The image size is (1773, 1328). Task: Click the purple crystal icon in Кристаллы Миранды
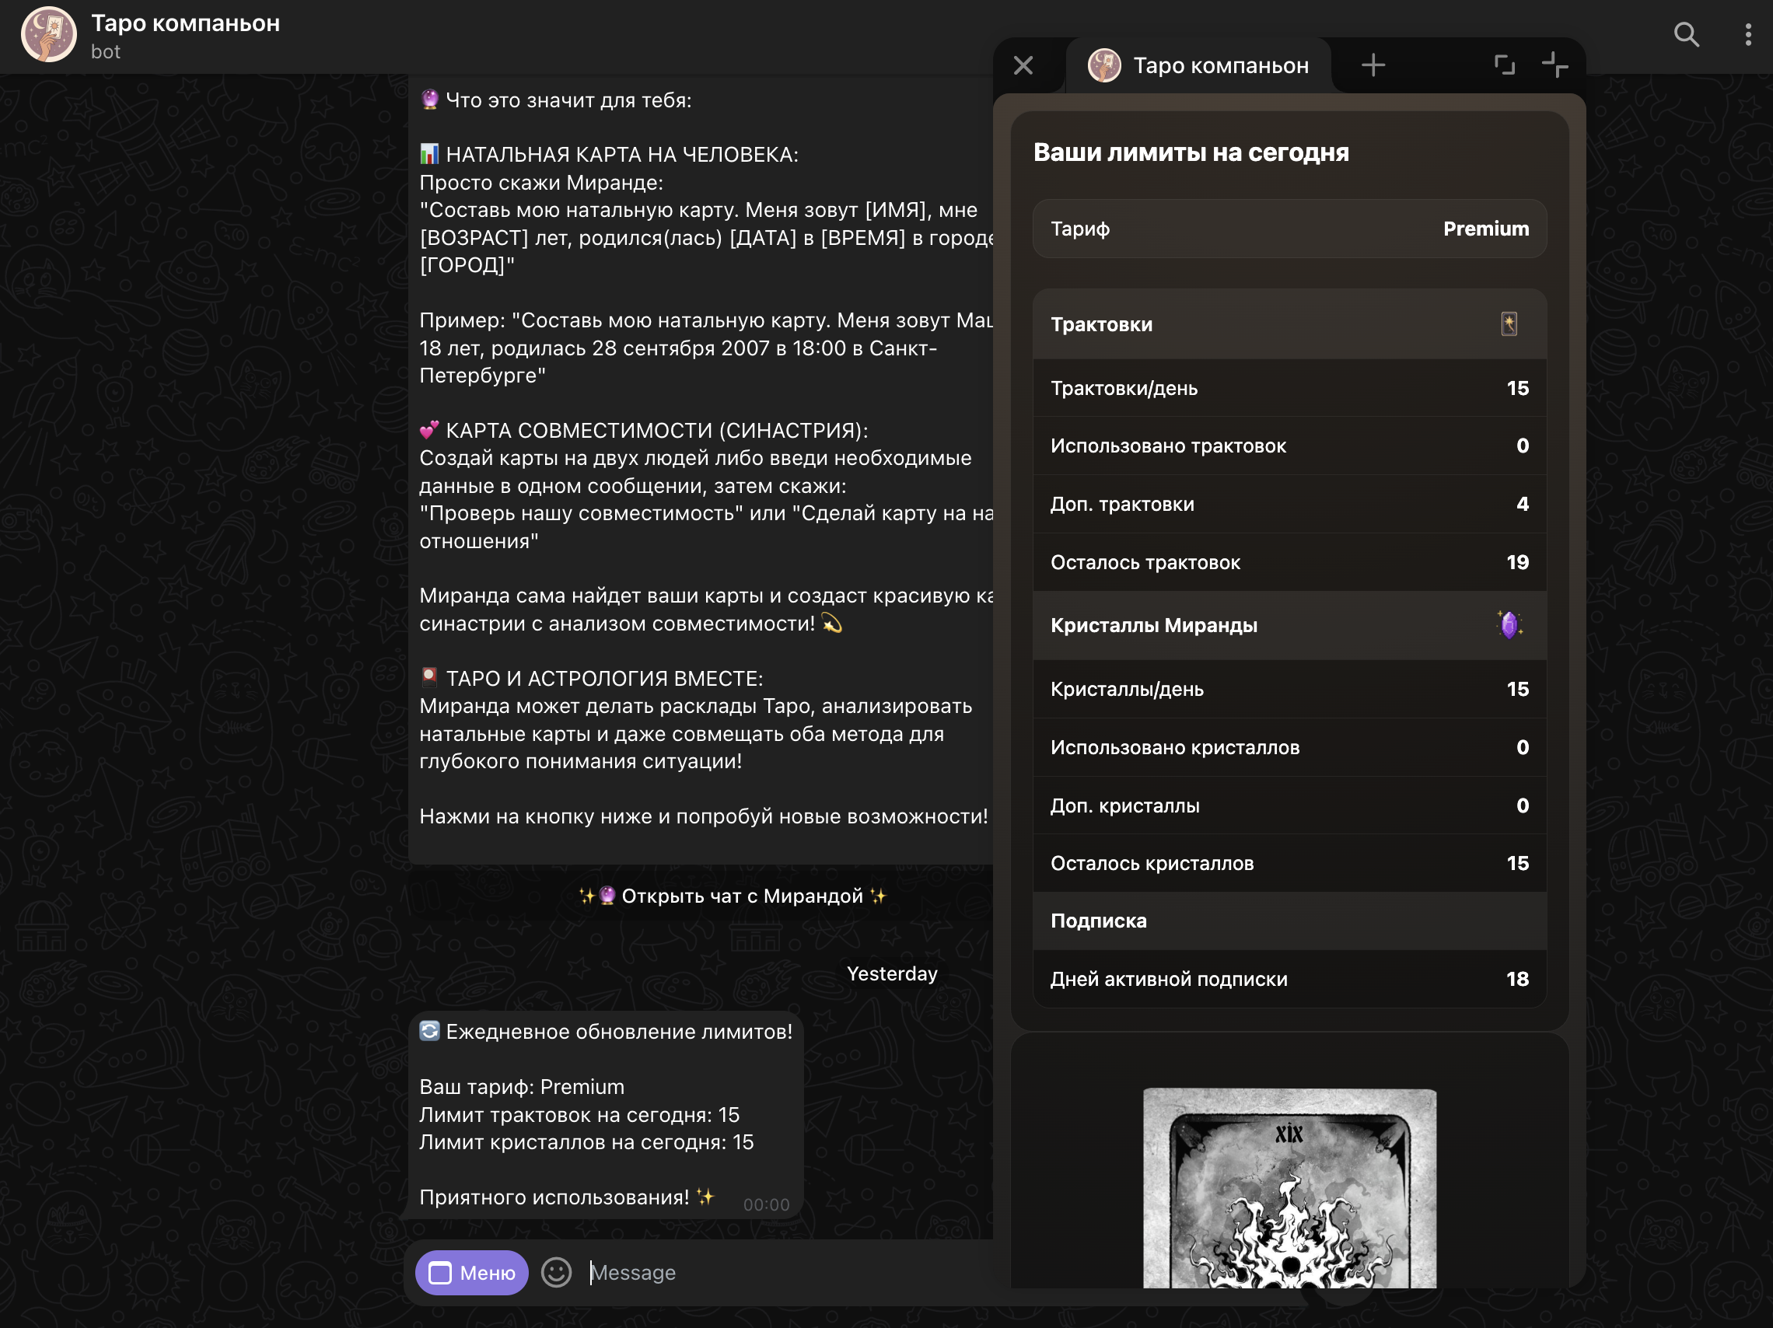(x=1509, y=625)
